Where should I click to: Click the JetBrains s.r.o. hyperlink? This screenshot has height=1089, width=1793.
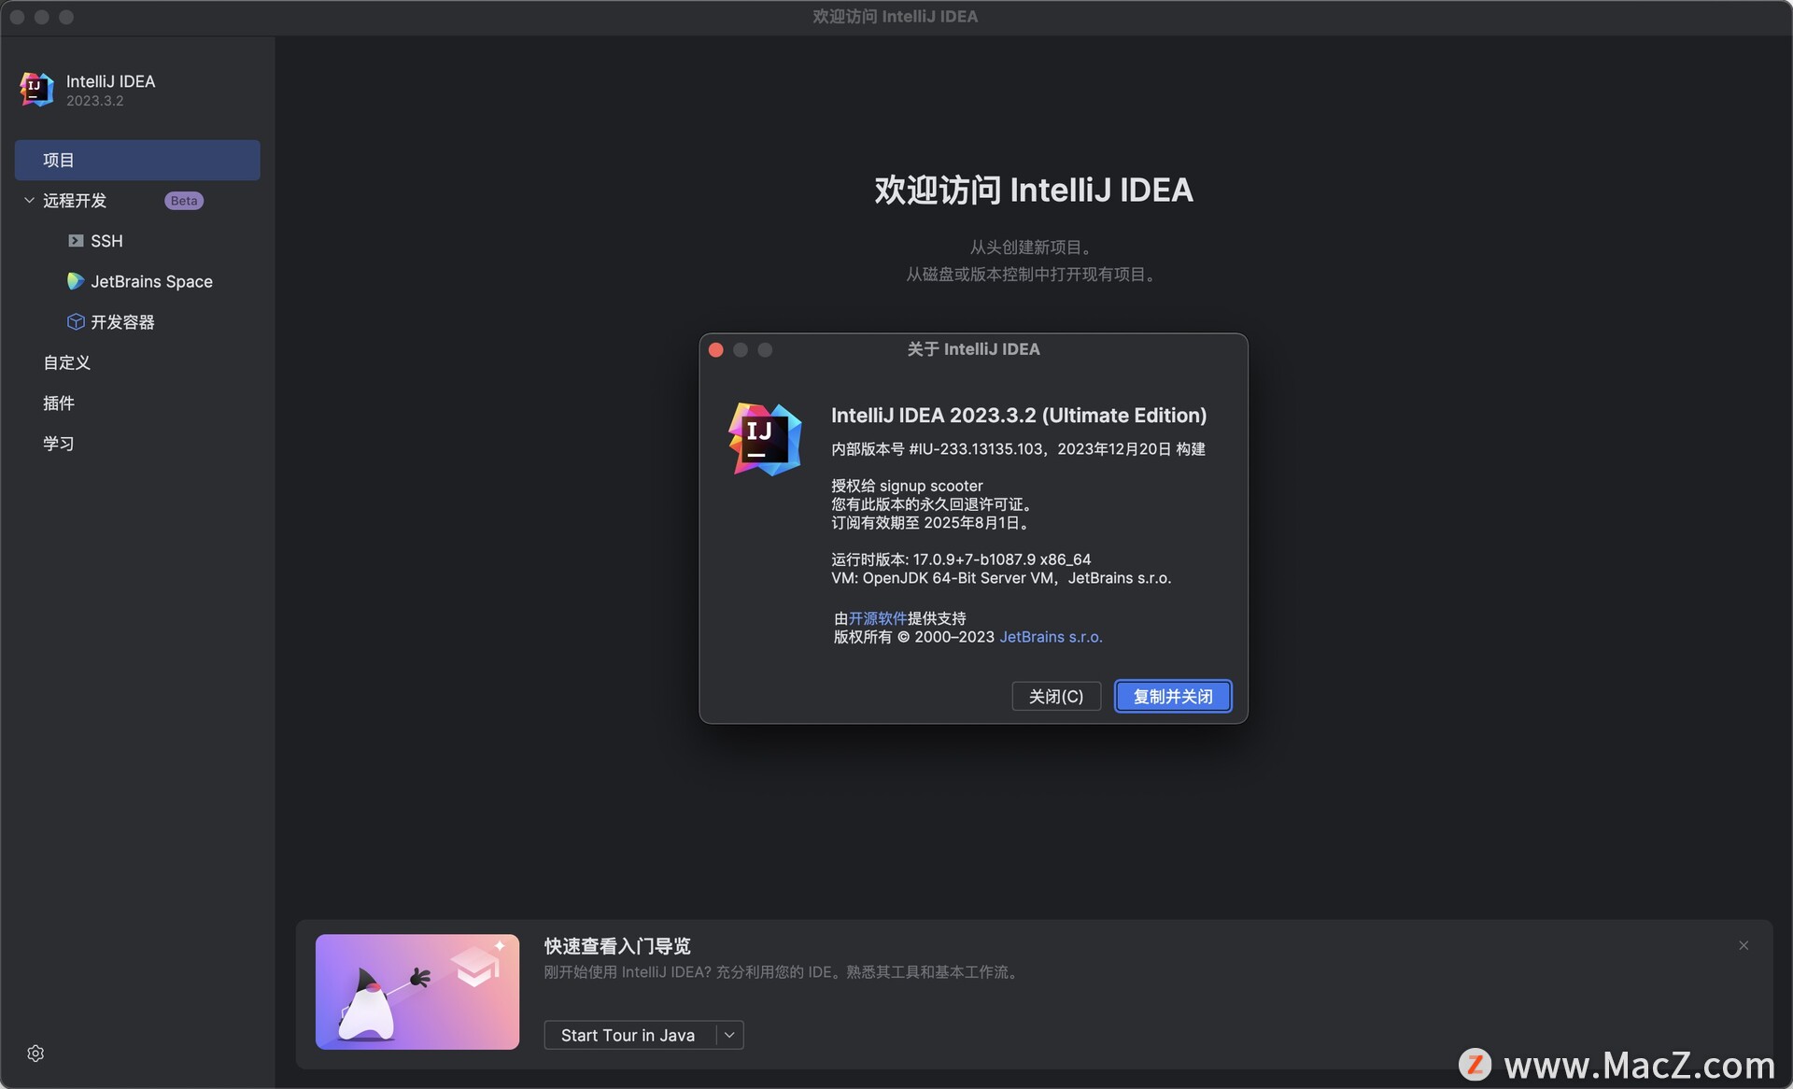point(1051,637)
